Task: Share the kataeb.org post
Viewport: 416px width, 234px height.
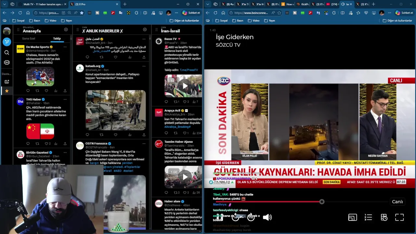Action: (144, 135)
